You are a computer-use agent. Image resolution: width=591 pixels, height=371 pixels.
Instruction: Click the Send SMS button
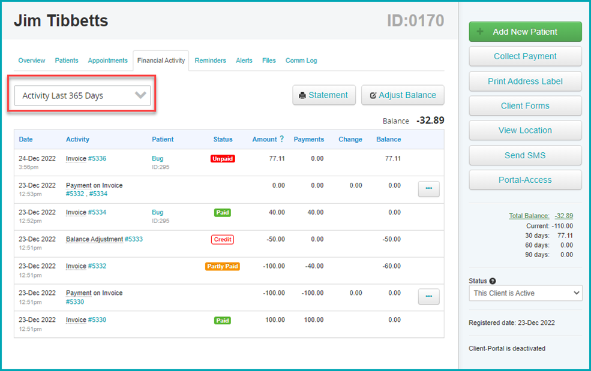point(525,155)
